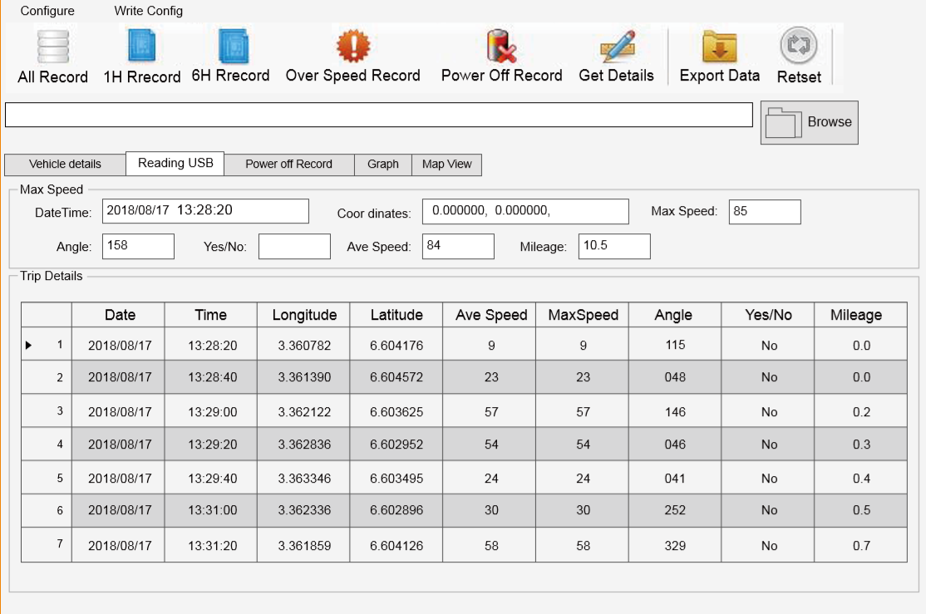926x614 pixels.
Task: Load the 1H Rrecord view
Action: point(142,46)
